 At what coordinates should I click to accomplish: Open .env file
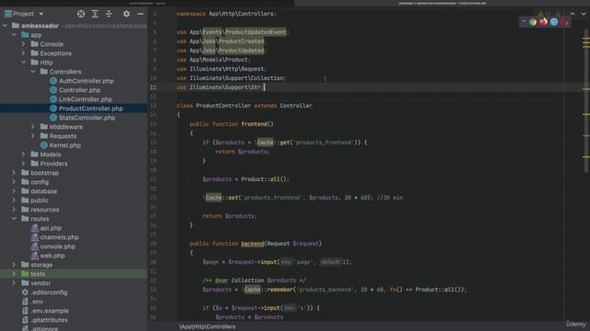[x=37, y=302]
